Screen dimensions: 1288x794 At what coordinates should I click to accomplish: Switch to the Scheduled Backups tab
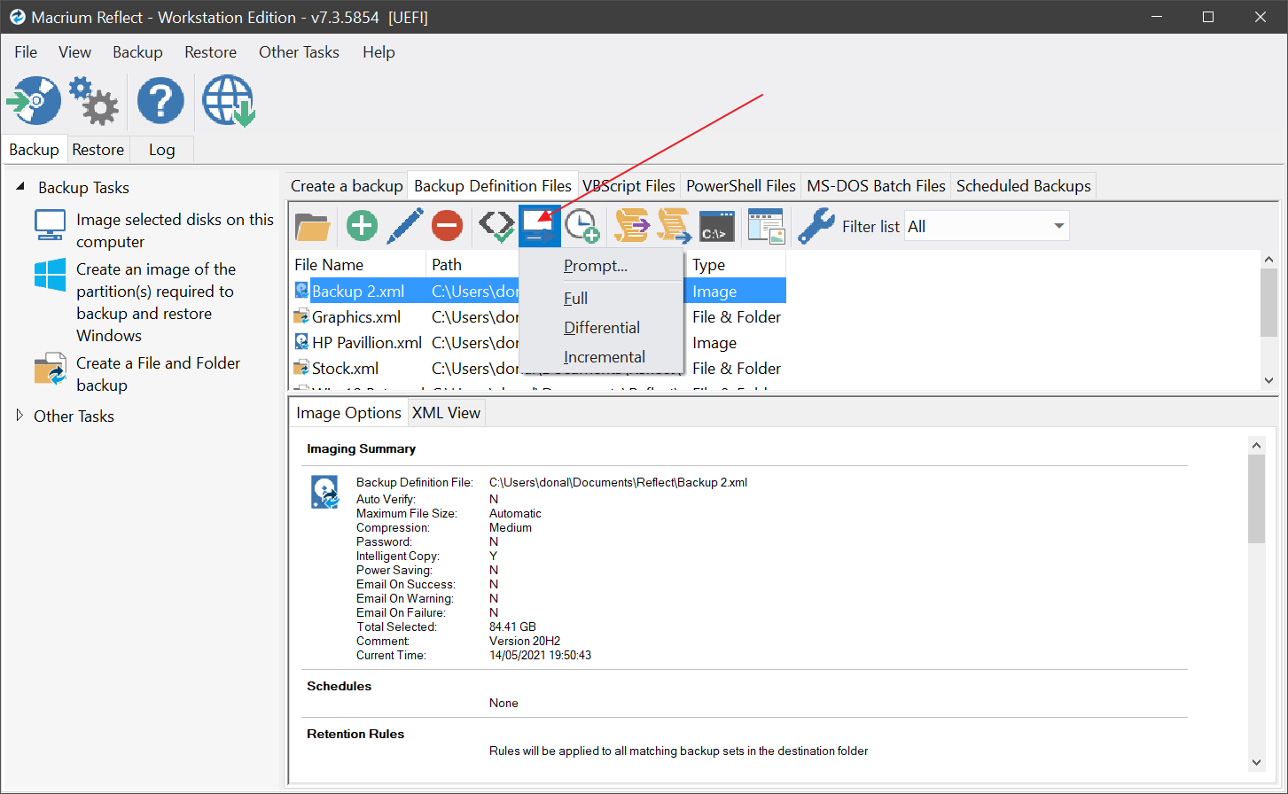tap(1024, 186)
